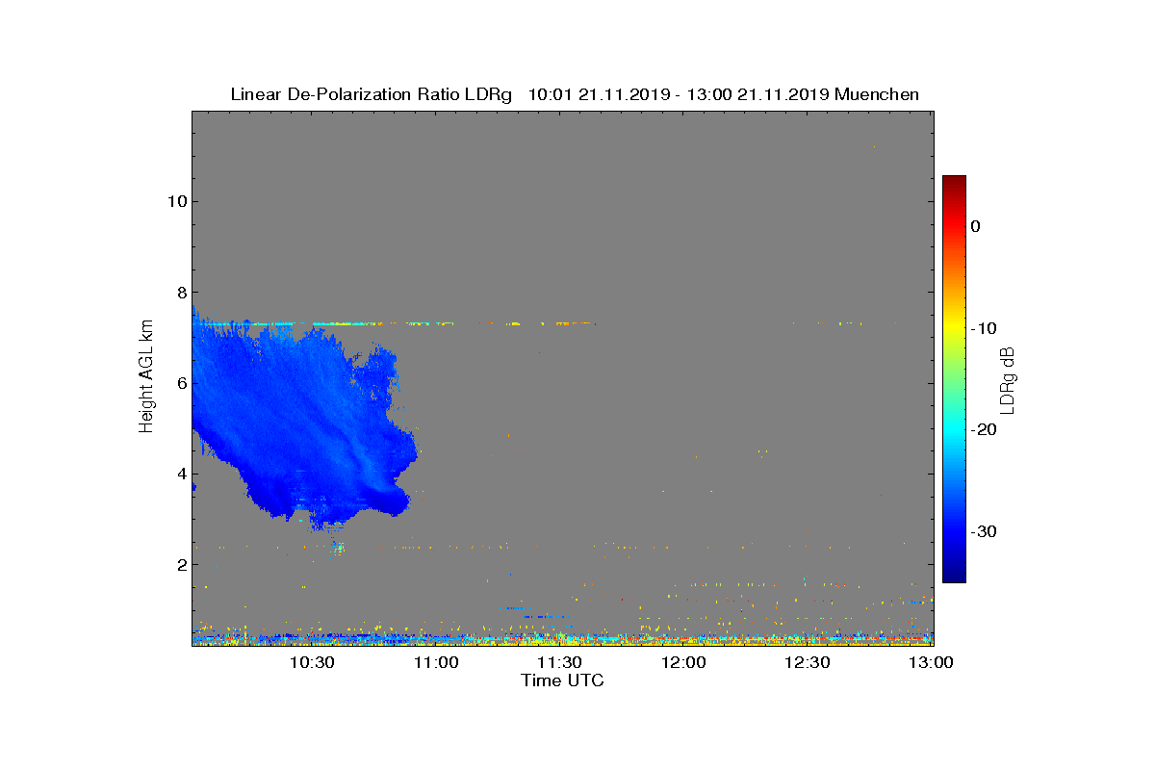Click the plot title 'Linear De-Polarization Ratio LDRg'

372,94
